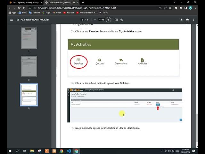The image size is (205, 154).
Task: Close the LMS DigiSkills tab
Action: pyautogui.click(x=41, y=3)
